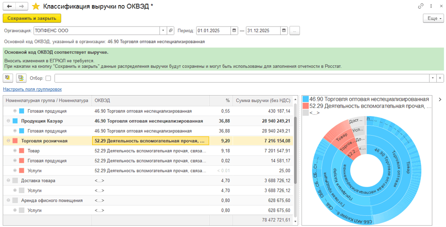
Task: Open the Организация dropdown list
Action: (x=163, y=31)
